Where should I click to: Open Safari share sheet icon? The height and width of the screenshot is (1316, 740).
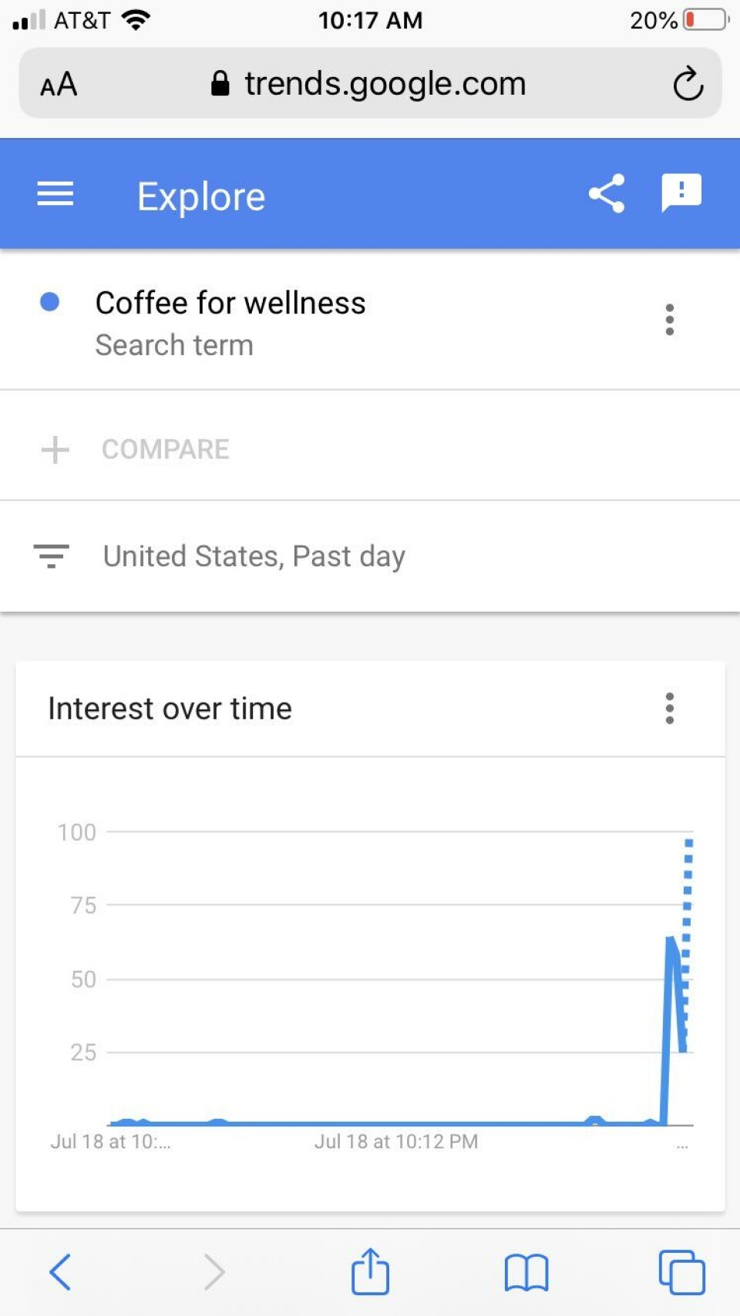370,1271
